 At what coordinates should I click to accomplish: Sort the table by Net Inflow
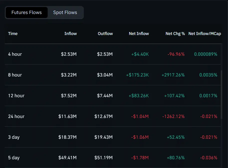139,33
